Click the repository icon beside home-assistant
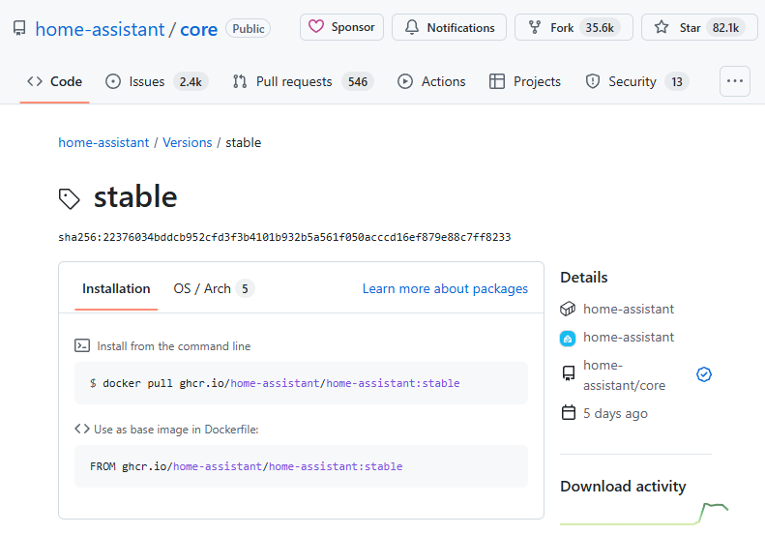The height and width of the screenshot is (535, 765). coord(19,29)
